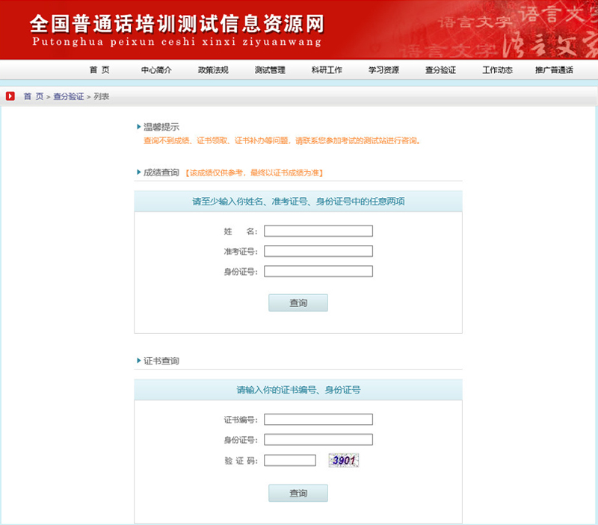598x525 pixels.
Task: Click the red play icon in breadcrumb bar
Action: click(10, 96)
